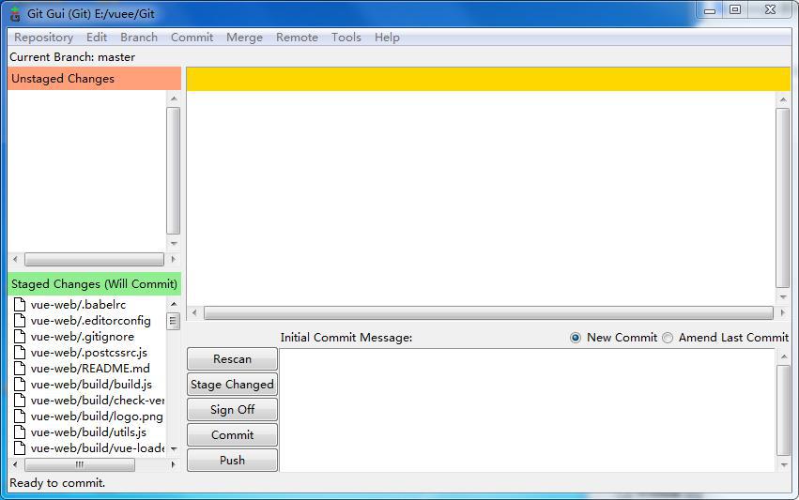Unstage via icon next to vue-web/.postcssrc.js
Screen dimensions: 799x500
coord(20,353)
